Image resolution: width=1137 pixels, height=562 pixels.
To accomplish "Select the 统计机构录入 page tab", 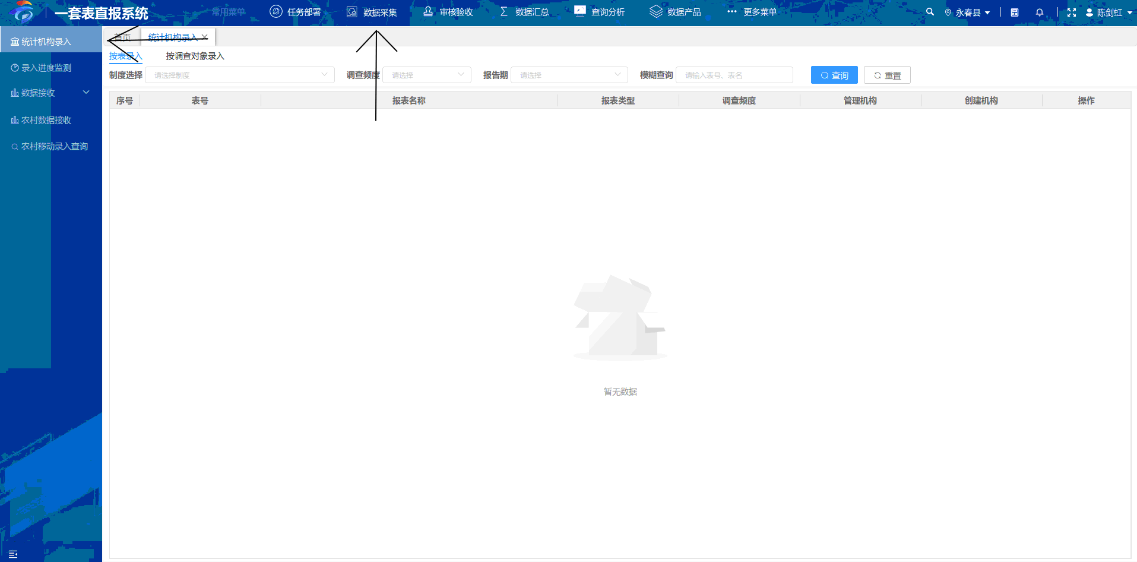I will click(x=173, y=37).
